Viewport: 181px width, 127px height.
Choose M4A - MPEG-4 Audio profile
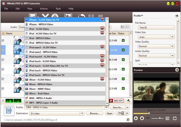tap(65, 98)
